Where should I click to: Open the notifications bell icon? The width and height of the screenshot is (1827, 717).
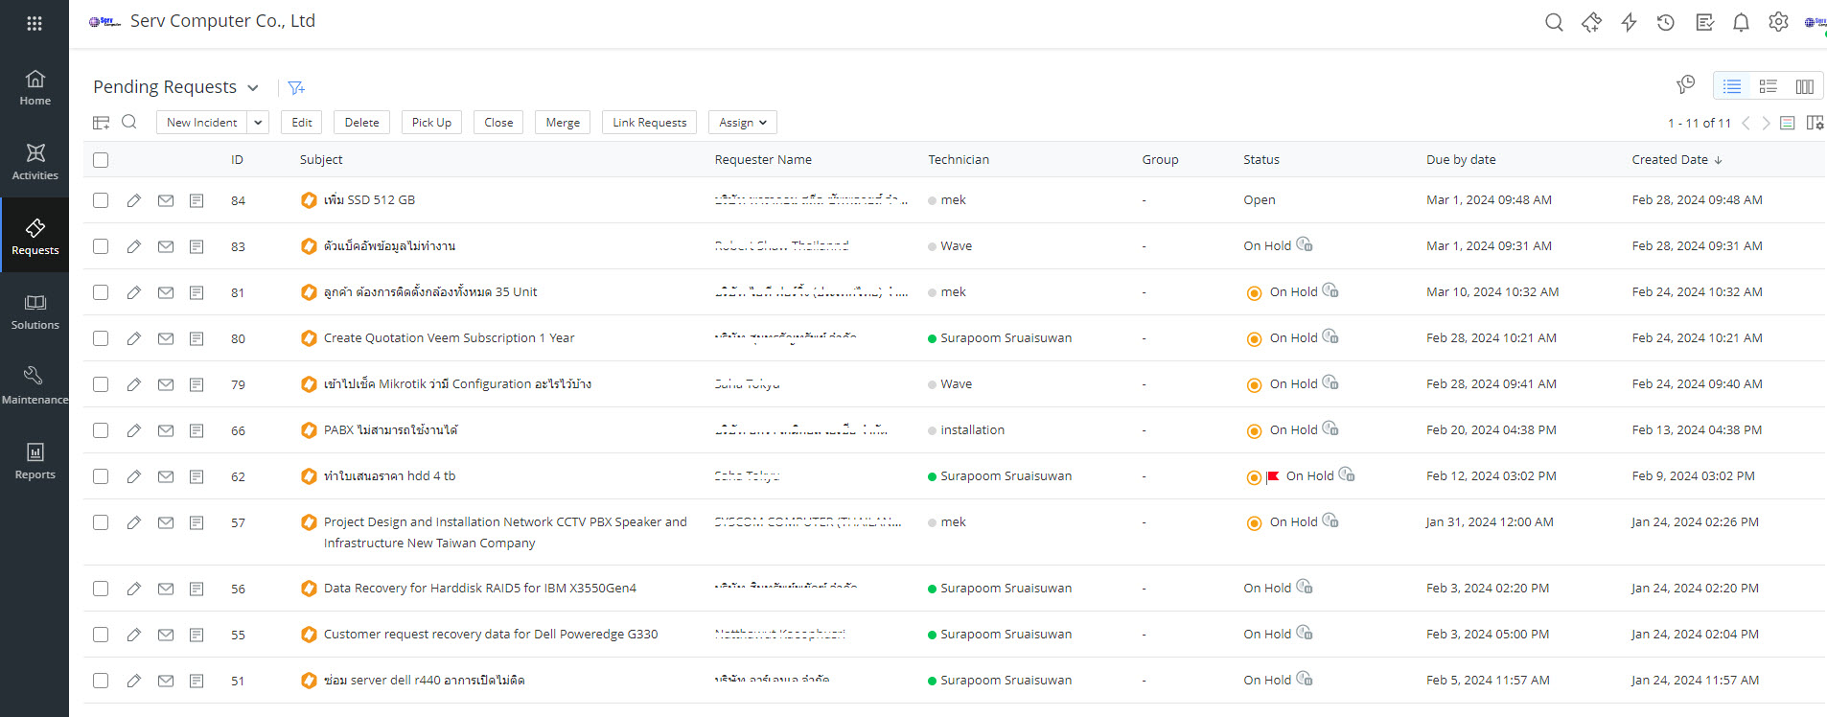tap(1741, 22)
